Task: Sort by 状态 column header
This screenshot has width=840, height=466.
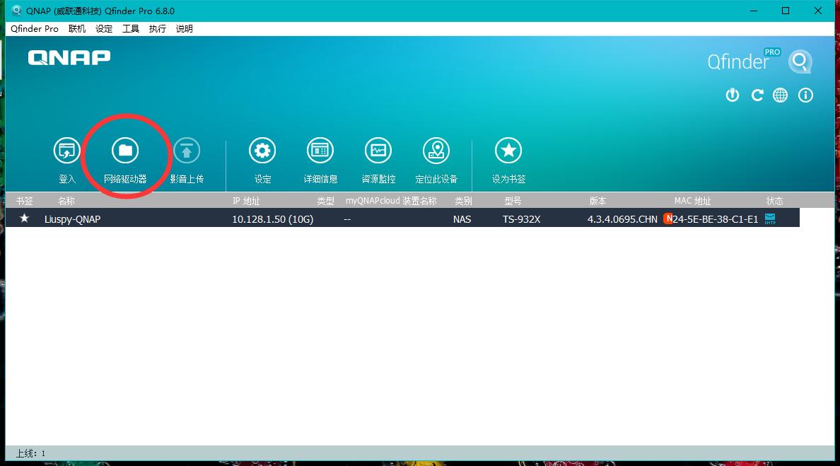Action: pos(775,201)
